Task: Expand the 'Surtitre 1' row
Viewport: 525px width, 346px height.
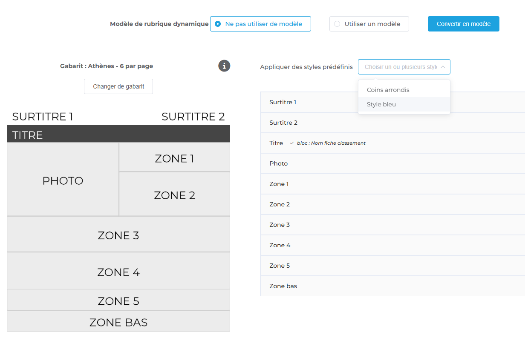Action: tap(307, 102)
